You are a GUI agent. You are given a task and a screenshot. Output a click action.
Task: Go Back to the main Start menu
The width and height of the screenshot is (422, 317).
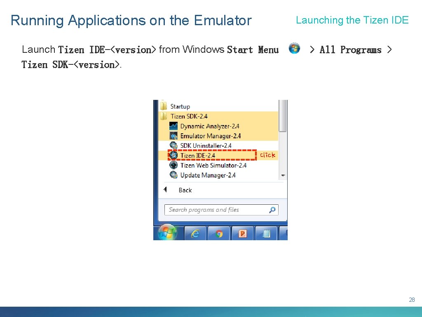[185, 190]
